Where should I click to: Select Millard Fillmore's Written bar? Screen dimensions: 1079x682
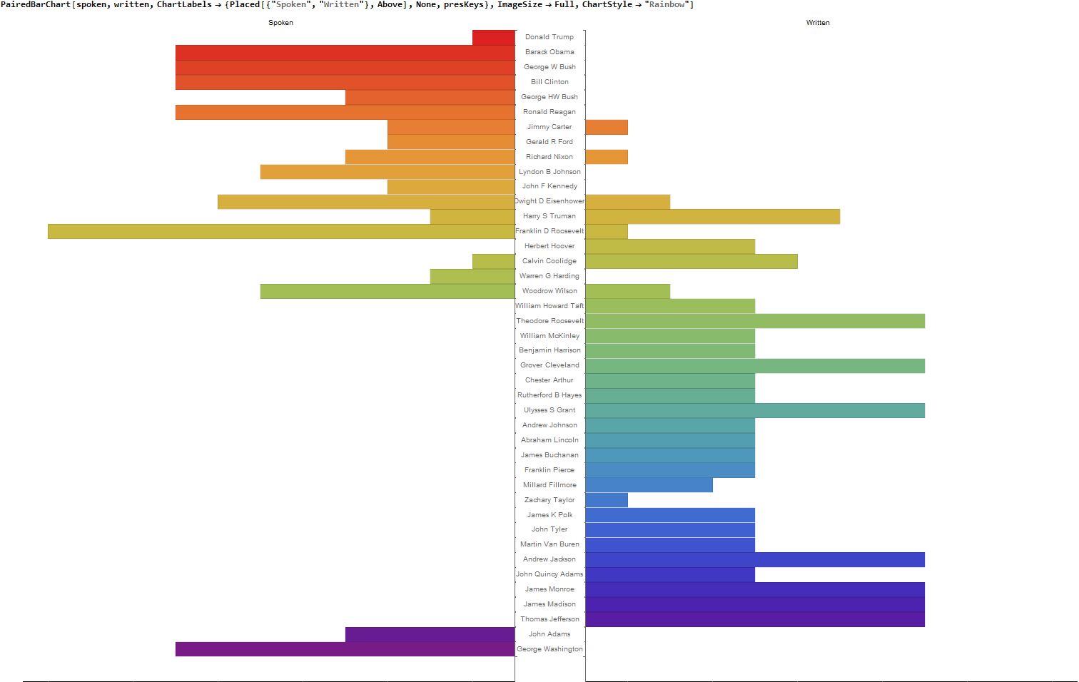click(x=649, y=485)
